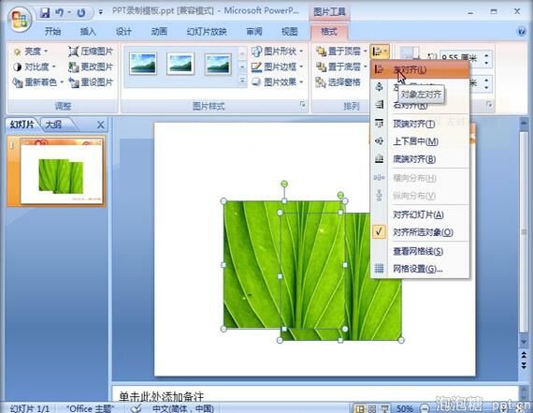The width and height of the screenshot is (533, 413).
Task: Click the spell check status bar icon
Action: (x=136, y=408)
